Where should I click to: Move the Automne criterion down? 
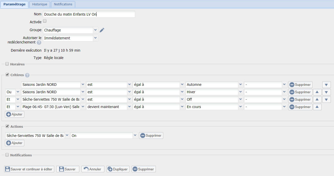coord(326,85)
